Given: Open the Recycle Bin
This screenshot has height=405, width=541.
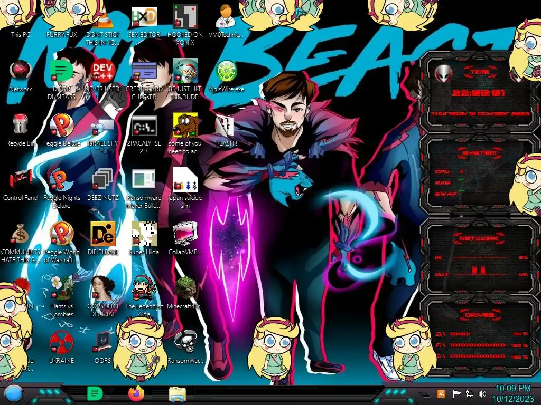Looking at the screenshot, I should coord(21,130).
